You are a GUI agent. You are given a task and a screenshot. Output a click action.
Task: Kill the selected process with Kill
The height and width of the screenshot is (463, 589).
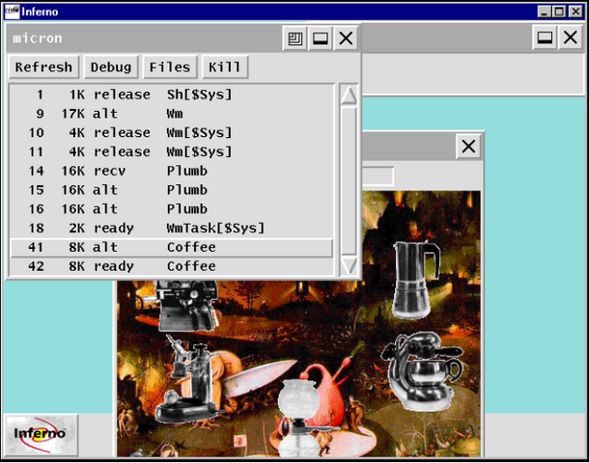[x=225, y=68]
